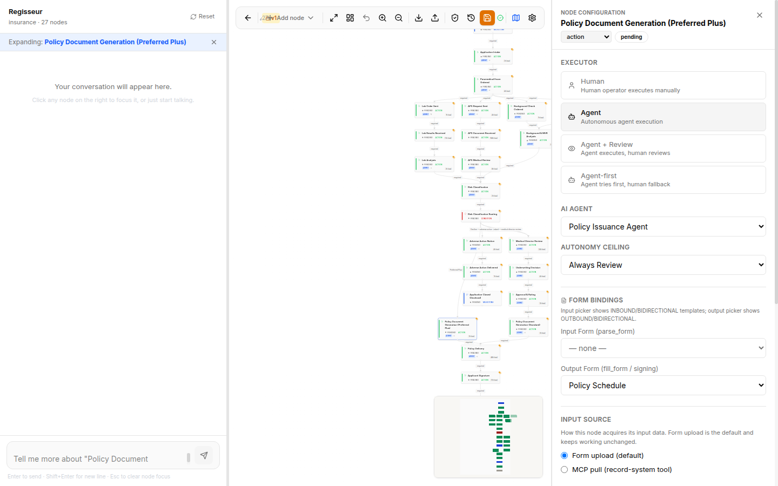Image resolution: width=778 pixels, height=486 pixels.
Task: Auto-arrange nodes with grid layout icon
Action: coord(350,18)
